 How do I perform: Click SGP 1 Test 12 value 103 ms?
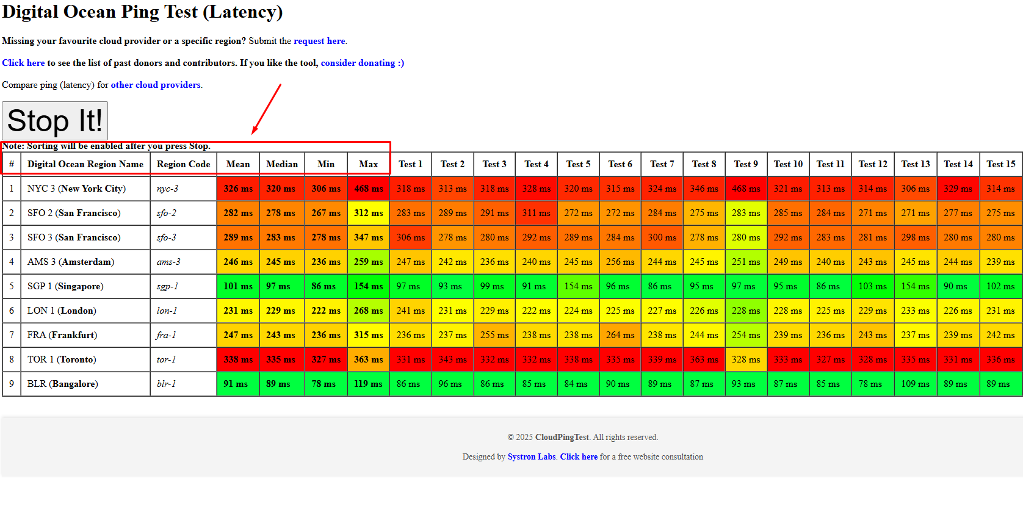click(873, 286)
